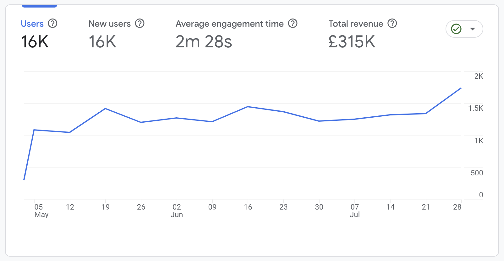The image size is (504, 261).
Task: Click the chart data point at 19 May
Action: click(105, 109)
